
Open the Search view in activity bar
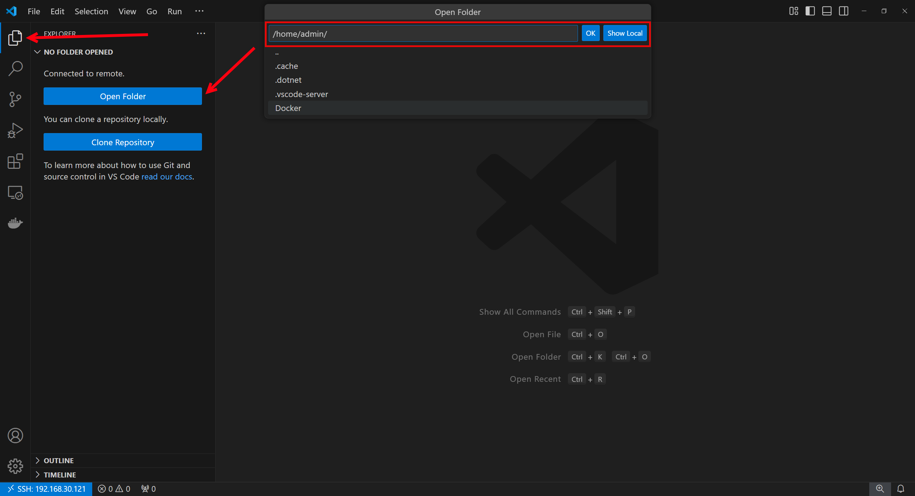click(15, 68)
